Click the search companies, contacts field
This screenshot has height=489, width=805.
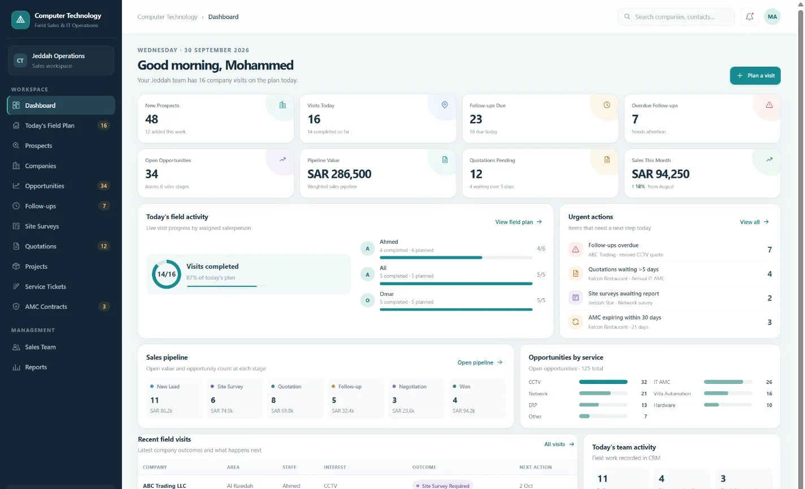676,17
